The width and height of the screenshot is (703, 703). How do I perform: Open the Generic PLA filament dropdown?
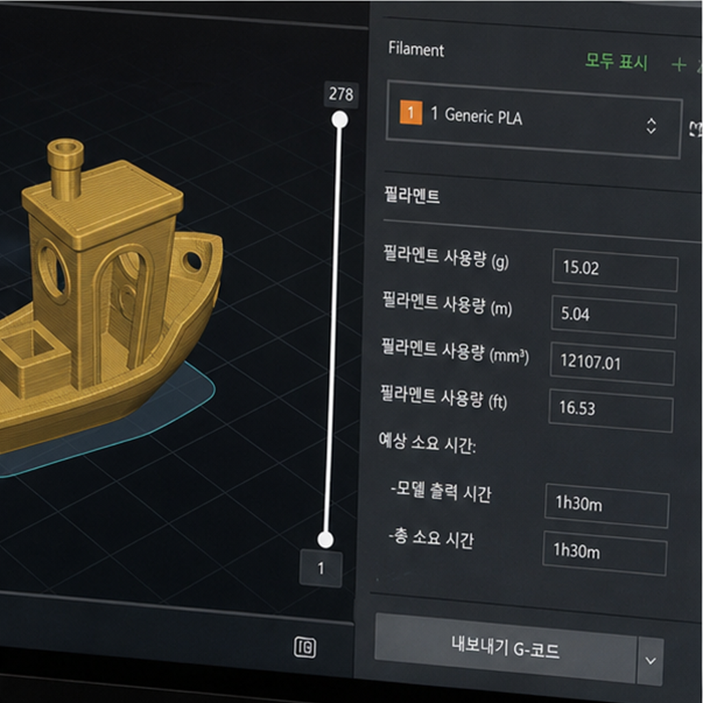click(x=533, y=119)
